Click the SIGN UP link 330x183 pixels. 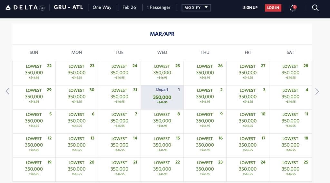pos(250,8)
